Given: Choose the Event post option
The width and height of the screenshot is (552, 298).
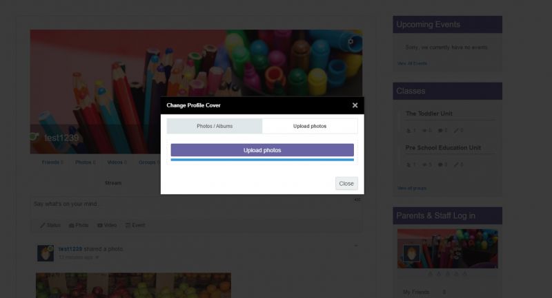Looking at the screenshot, I should tap(135, 225).
